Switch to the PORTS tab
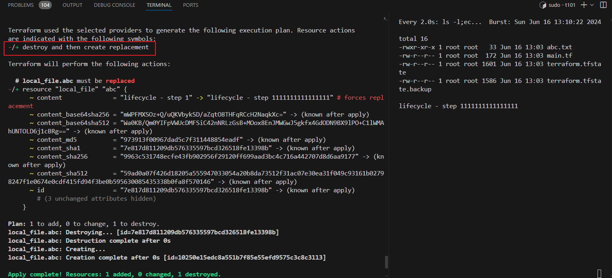The height and width of the screenshot is (278, 612). 191,5
